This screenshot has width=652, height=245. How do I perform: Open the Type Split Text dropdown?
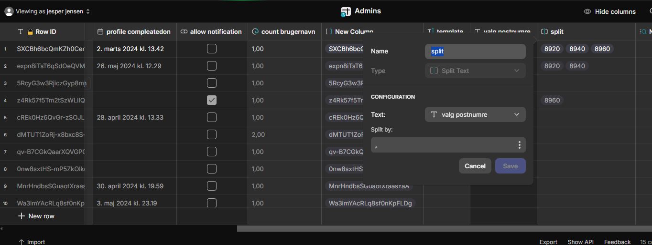tap(475, 71)
